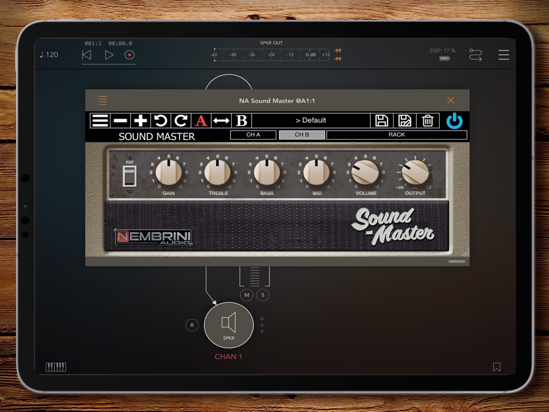Open the routing icon in top bar
Image resolution: width=549 pixels, height=412 pixels.
[x=475, y=55]
